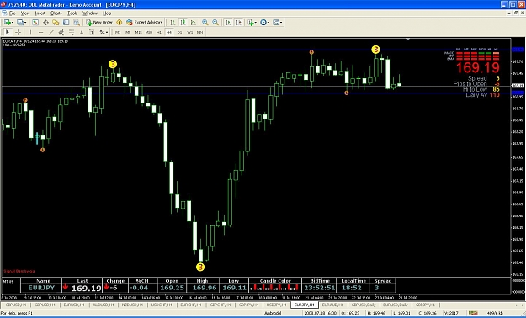The width and height of the screenshot is (526, 318).
Task: Expand the Profiles dropdown arrow
Action: [x=26, y=23]
